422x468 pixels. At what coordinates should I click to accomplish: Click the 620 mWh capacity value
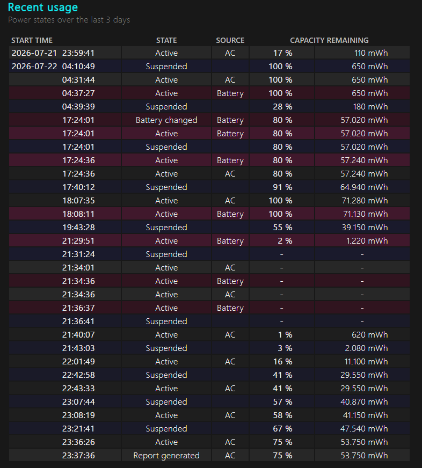[370, 334]
